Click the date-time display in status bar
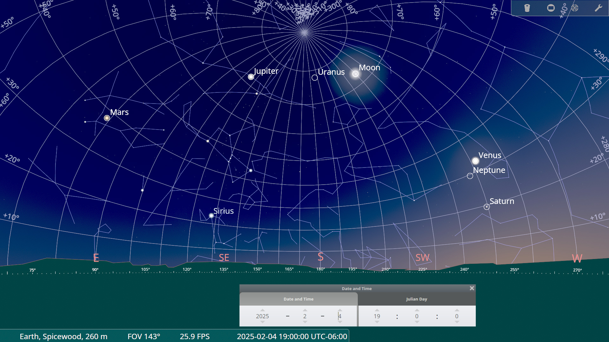The height and width of the screenshot is (342, 609). point(292,336)
